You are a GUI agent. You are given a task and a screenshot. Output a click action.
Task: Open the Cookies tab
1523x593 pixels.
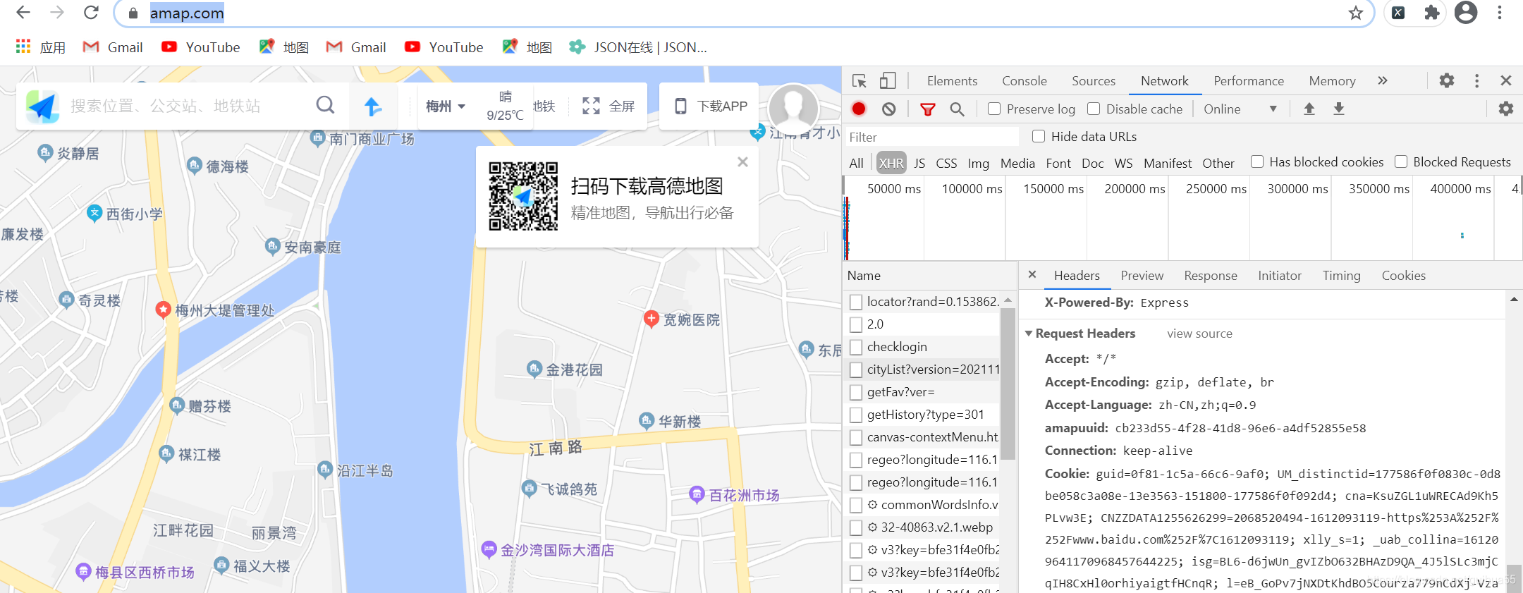[x=1404, y=276]
